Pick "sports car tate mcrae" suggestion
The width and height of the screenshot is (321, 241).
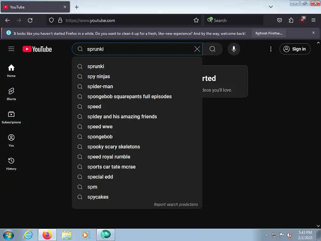(x=137, y=167)
